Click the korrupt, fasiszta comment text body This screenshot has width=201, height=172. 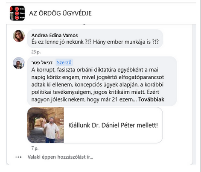point(98,85)
